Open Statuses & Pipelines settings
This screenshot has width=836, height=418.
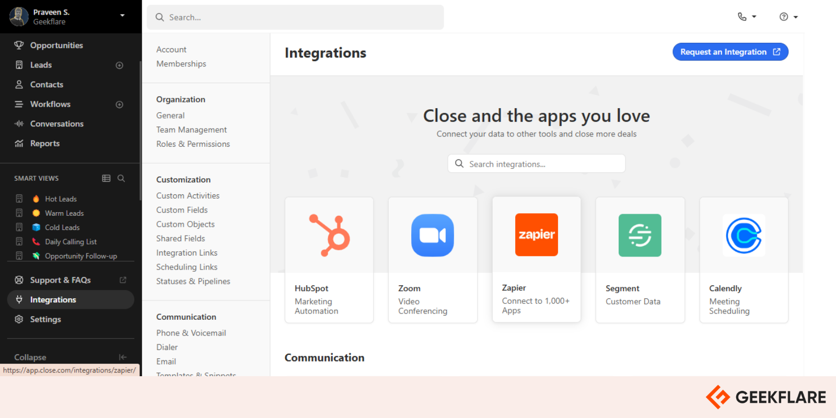(x=193, y=281)
